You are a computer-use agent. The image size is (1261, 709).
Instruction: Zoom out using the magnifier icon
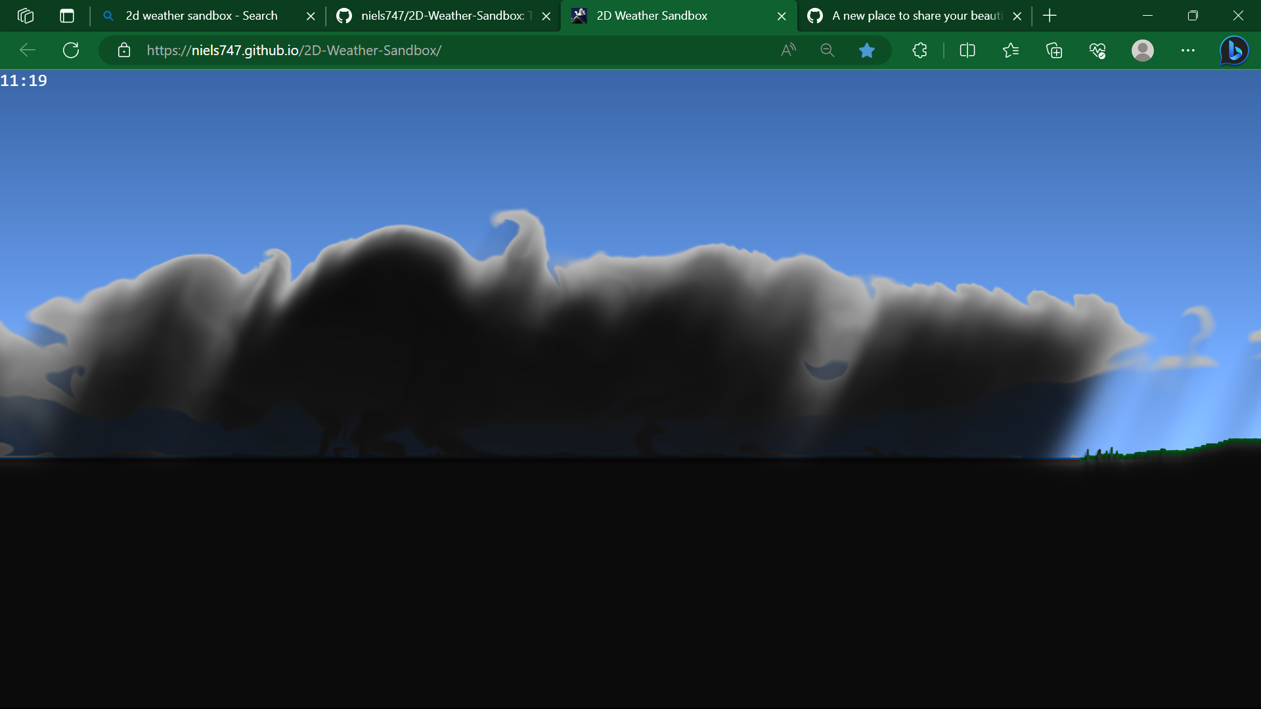click(x=827, y=50)
